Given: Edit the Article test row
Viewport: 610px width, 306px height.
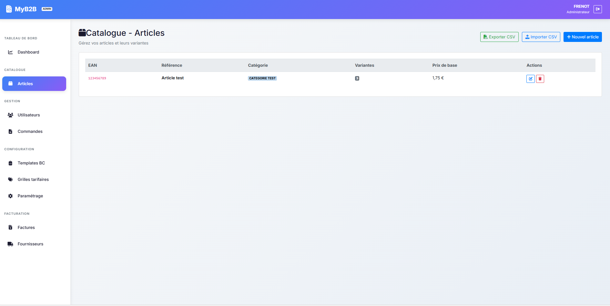Looking at the screenshot, I should tap(530, 79).
